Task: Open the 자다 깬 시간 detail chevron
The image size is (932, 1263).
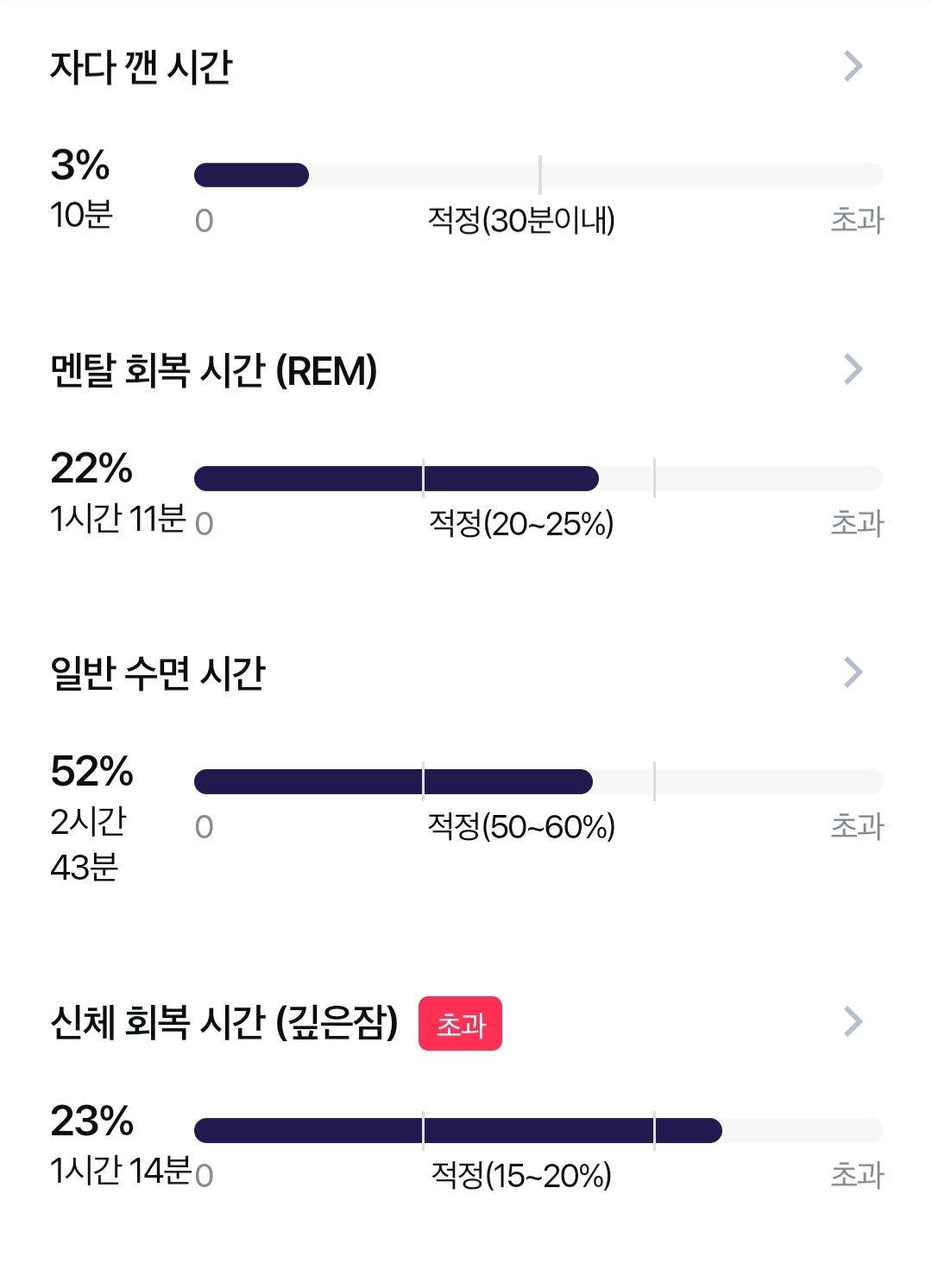Action: [x=853, y=66]
